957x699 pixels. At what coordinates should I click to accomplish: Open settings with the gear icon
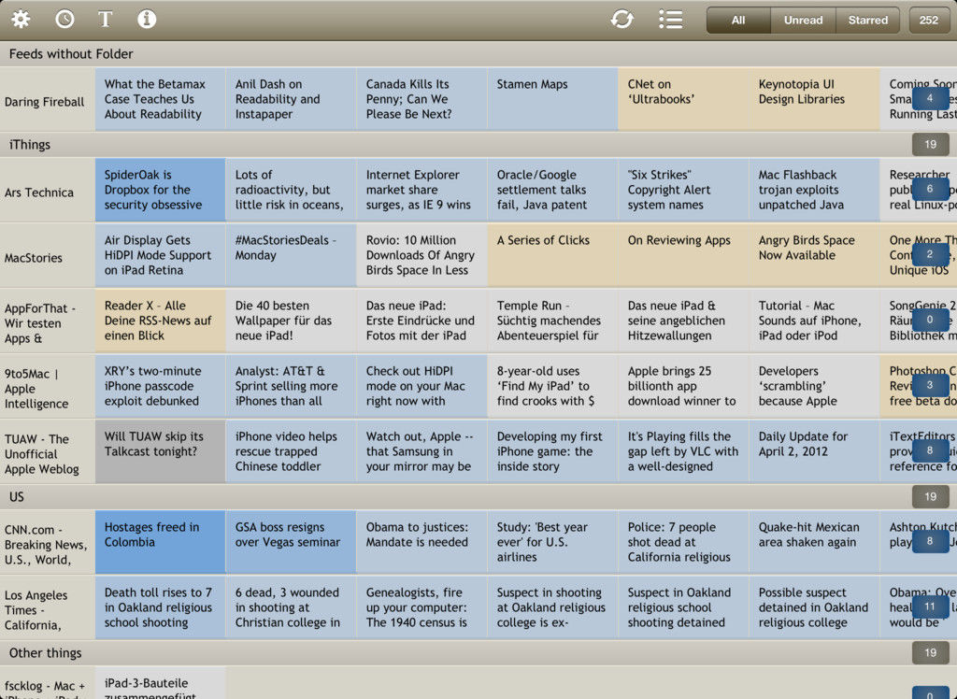(x=21, y=20)
